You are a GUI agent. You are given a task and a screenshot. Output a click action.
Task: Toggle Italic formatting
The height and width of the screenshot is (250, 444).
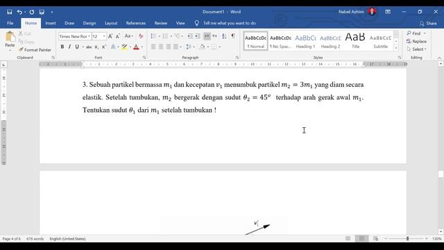[69, 47]
